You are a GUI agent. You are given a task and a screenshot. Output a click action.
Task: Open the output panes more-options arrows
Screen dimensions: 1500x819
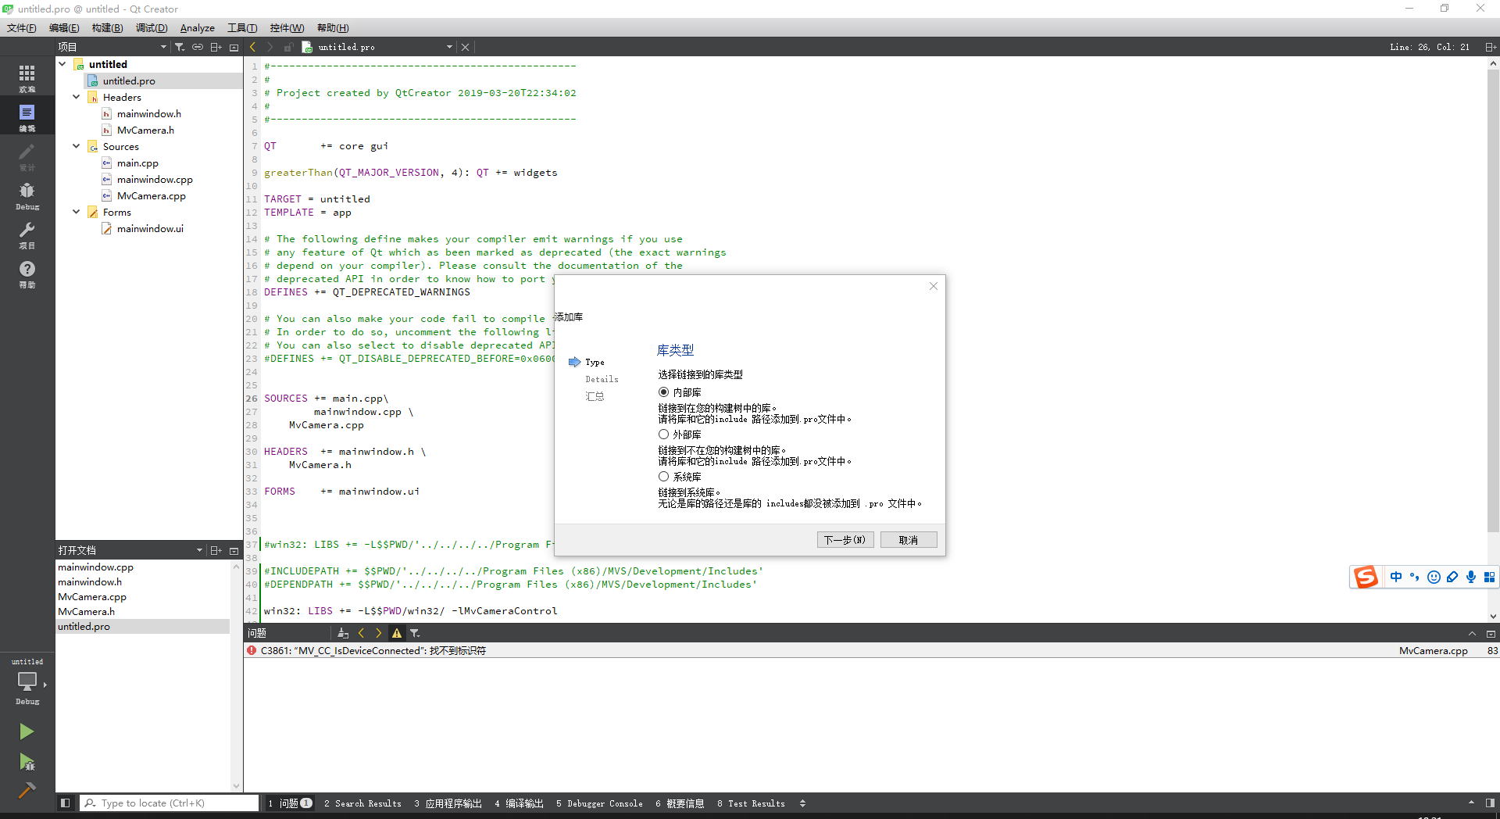802,803
